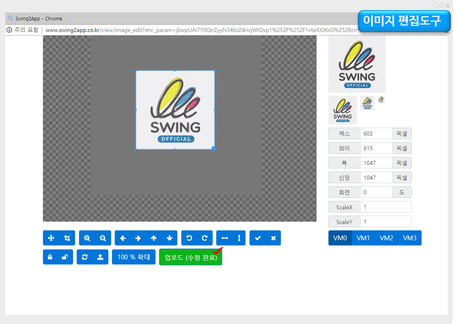Flip image vertically
The width and height of the screenshot is (455, 324).
239,238
